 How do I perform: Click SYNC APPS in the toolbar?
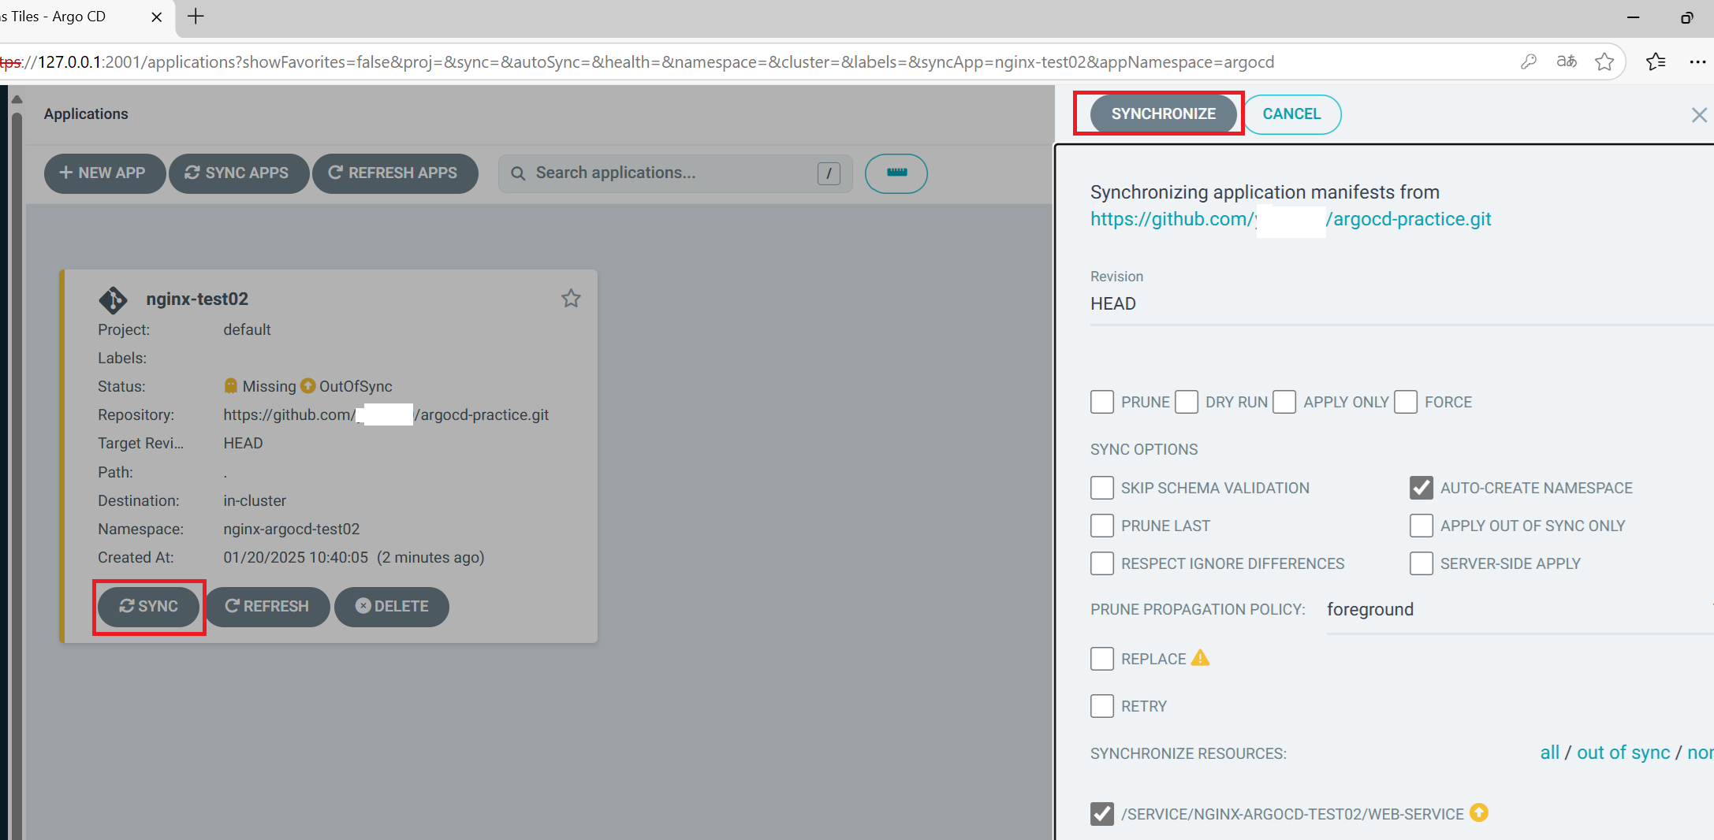238,173
